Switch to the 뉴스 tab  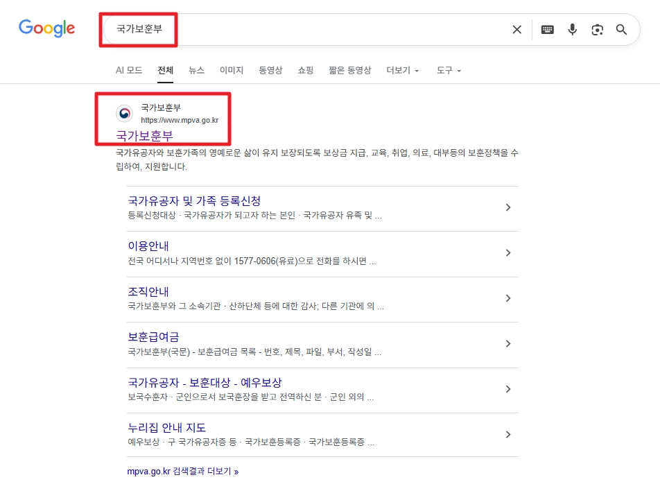196,70
